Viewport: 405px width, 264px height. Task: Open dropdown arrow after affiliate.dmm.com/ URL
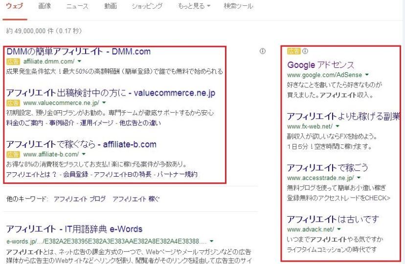[80, 61]
